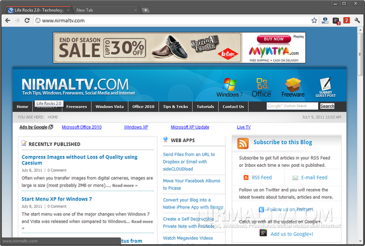Open Microsoft Office 2010 ad link

[x=82, y=127]
